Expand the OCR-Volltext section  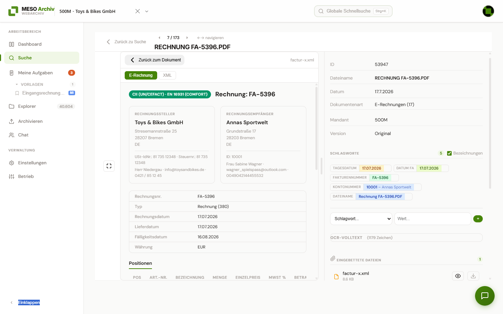(x=406, y=238)
